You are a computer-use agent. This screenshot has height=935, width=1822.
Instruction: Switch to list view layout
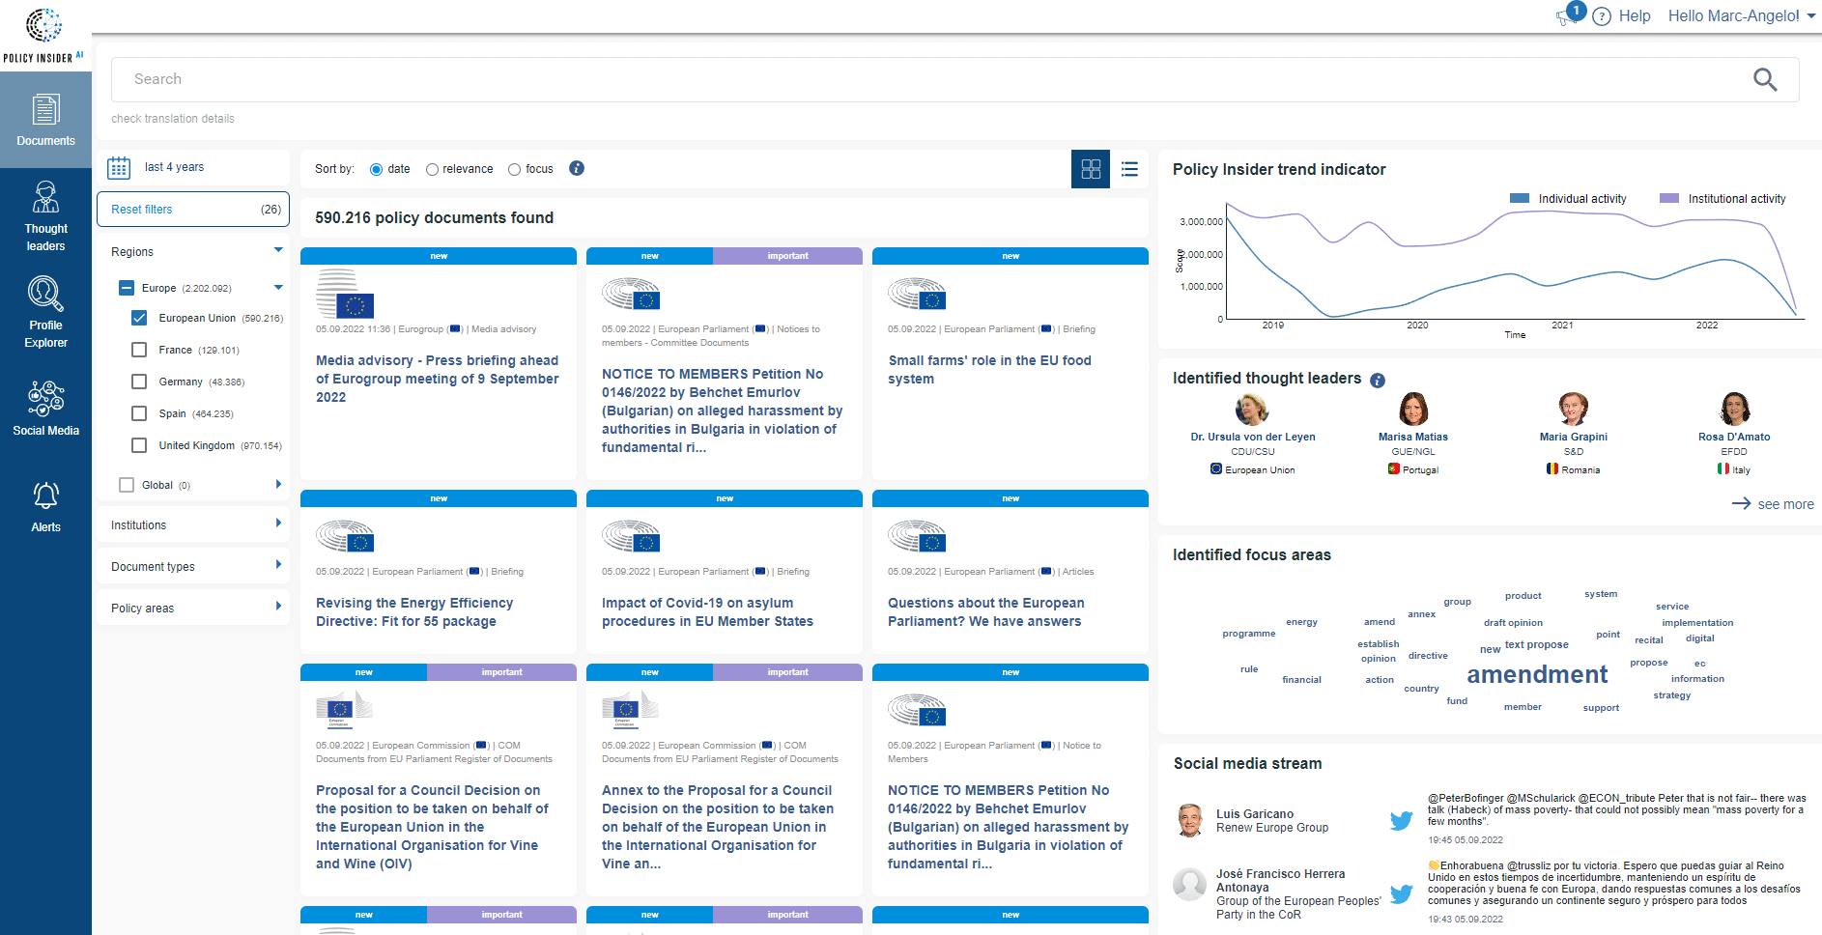pyautogui.click(x=1129, y=169)
